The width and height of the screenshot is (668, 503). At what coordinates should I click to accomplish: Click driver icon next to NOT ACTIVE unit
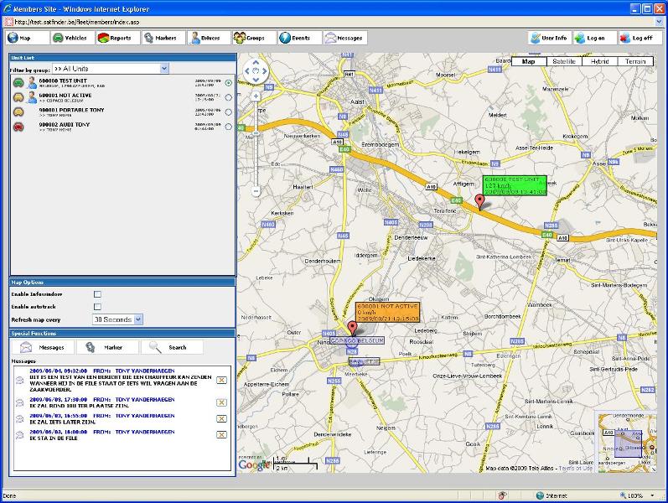click(32, 97)
